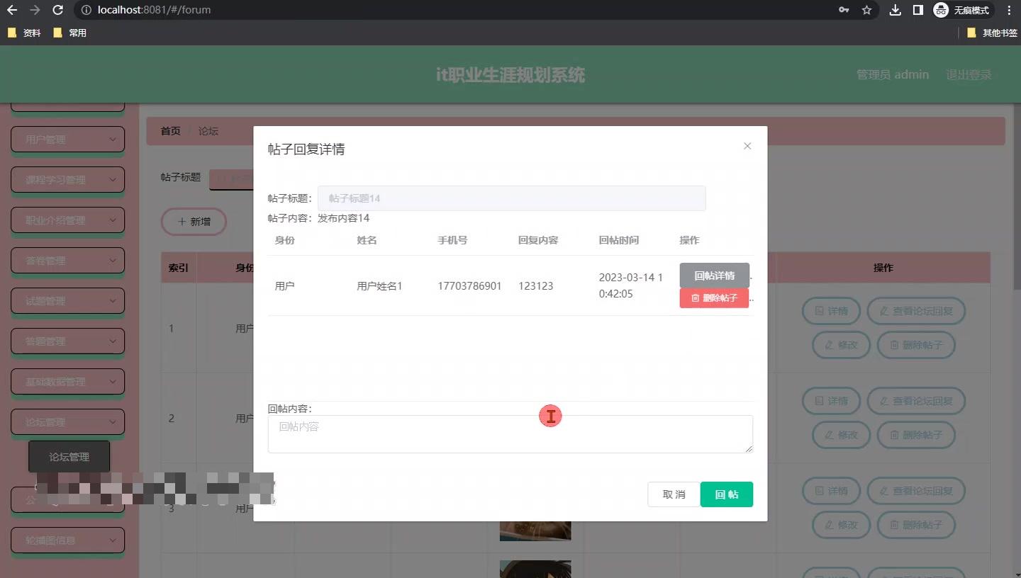The image size is (1021, 578).
Task: Click the 无痕模式 incognito indicator
Action: click(x=962, y=10)
